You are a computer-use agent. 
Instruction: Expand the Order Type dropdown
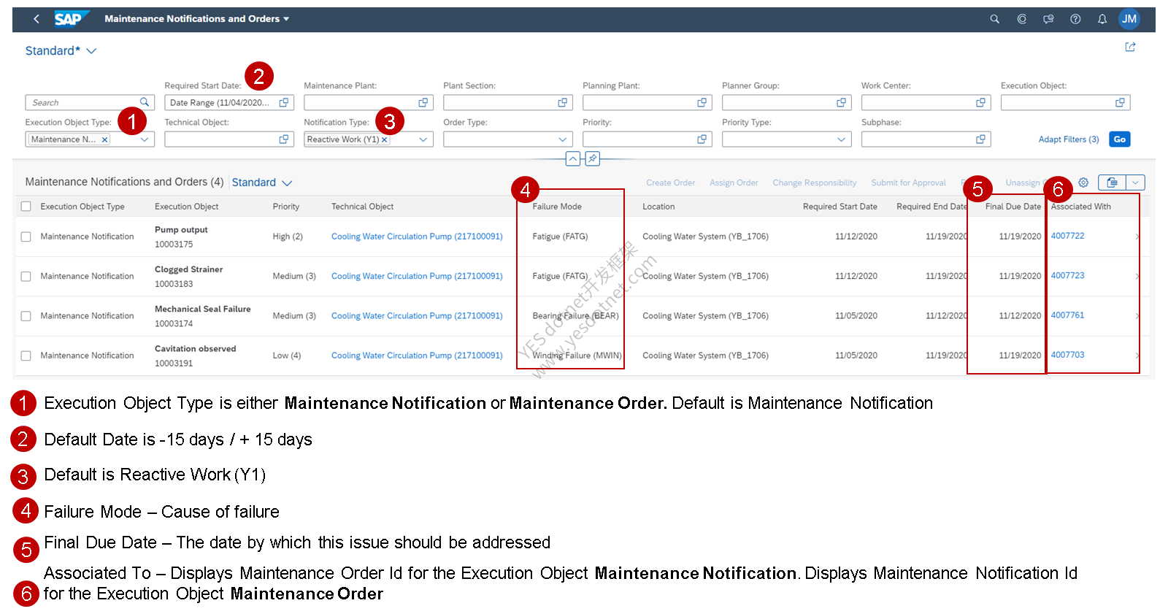point(562,139)
